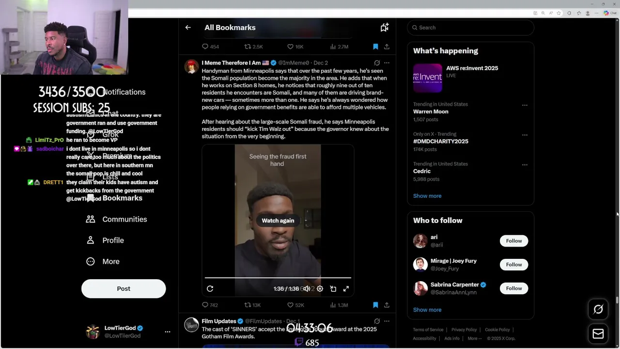Open the Cookie Policy footer link
This screenshot has height=349, width=620.
(x=497, y=330)
